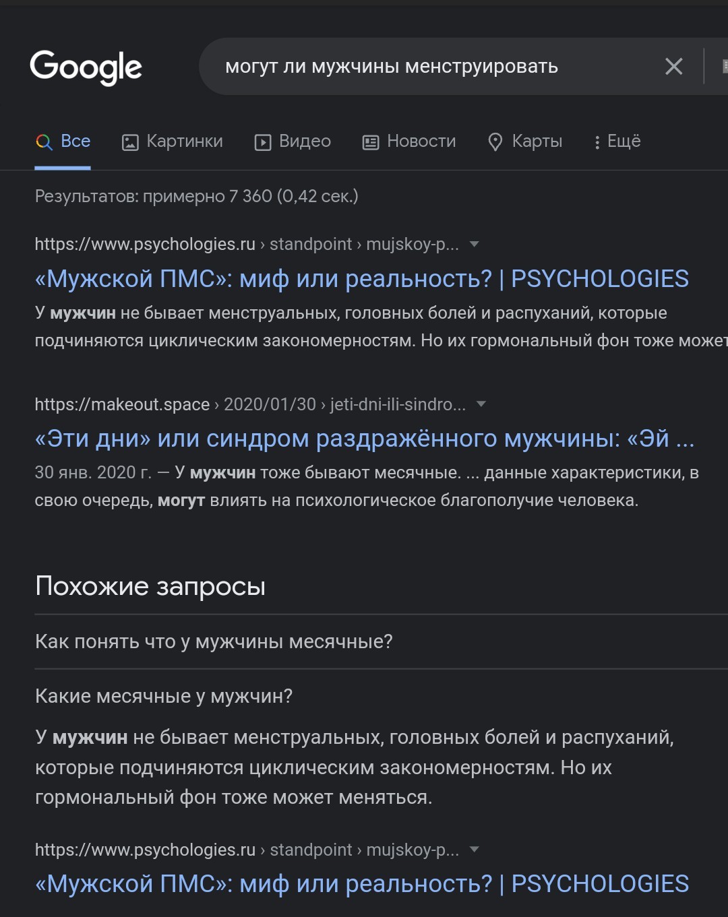Viewport: 728px width, 917px height.
Task: Click the Google logo
Action: coord(86,67)
